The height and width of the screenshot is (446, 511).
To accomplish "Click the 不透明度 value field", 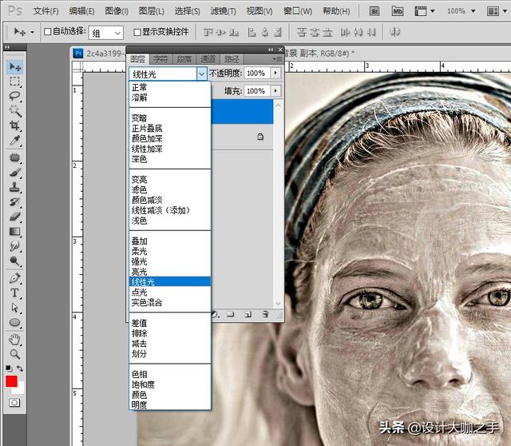I will [257, 73].
